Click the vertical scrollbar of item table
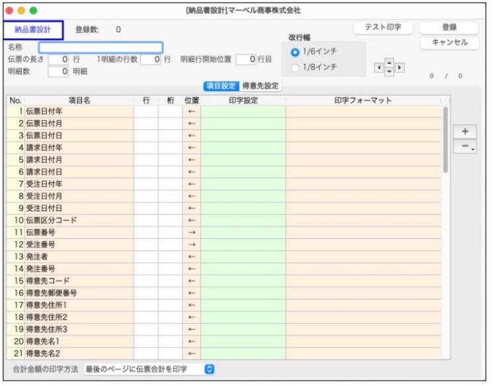Viewport: 493px width, 386px height. [446, 139]
